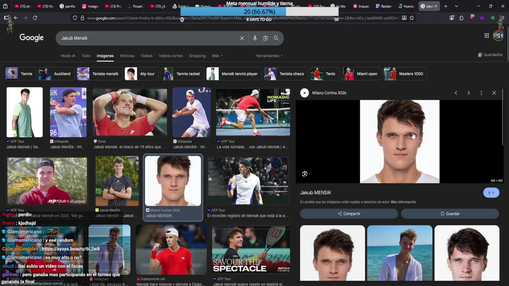The width and height of the screenshot is (509, 286).
Task: Open the large preview portrait image
Action: point(400,141)
